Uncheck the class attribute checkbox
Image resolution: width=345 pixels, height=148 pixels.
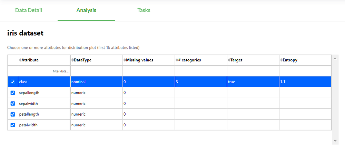click(x=13, y=82)
